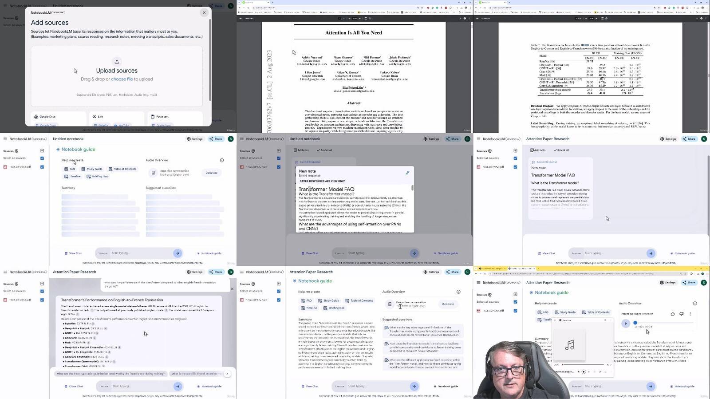Collapse the New note popup using the arrows icon
The height and width of the screenshot is (399, 710).
click(x=407, y=173)
